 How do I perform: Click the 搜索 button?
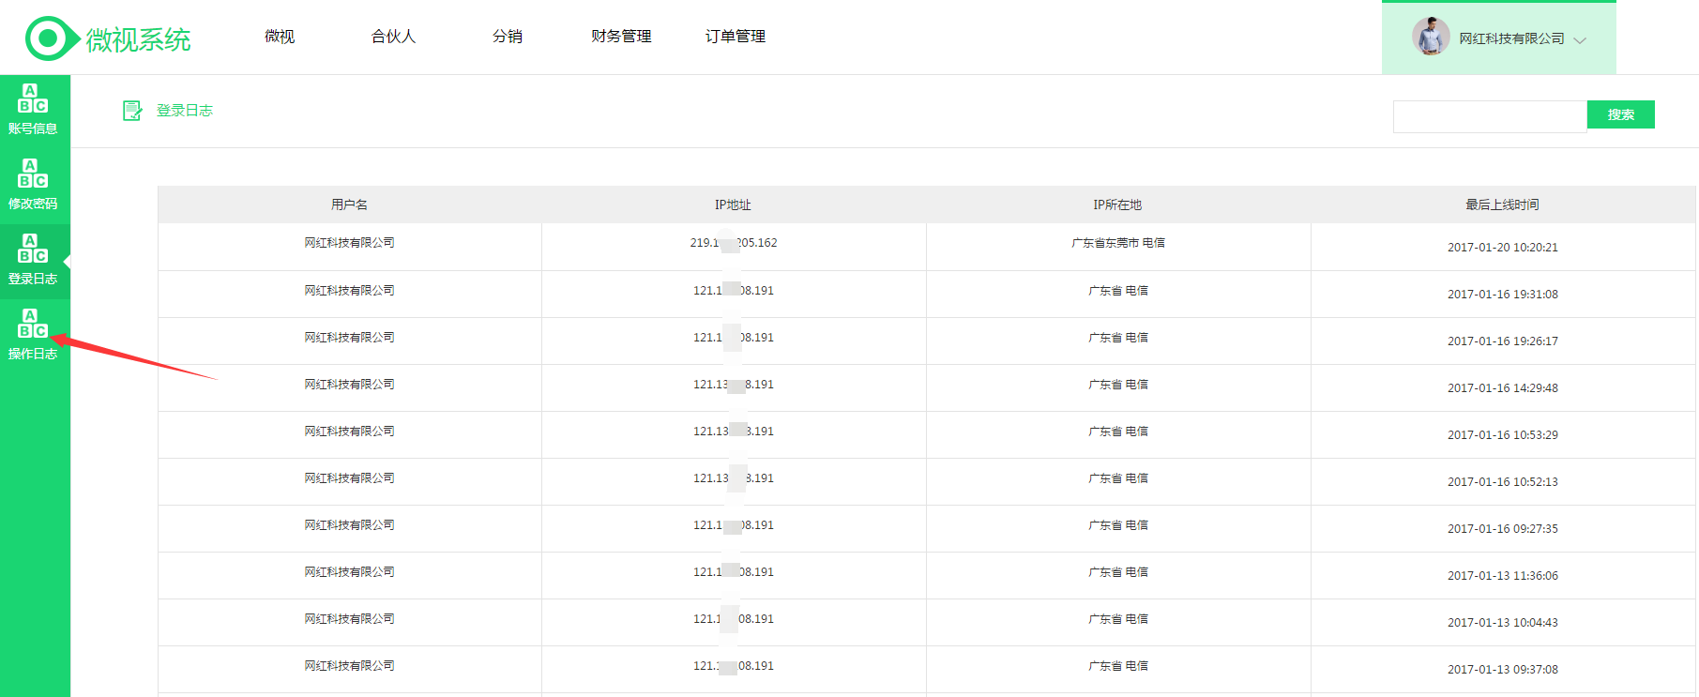tap(1620, 114)
